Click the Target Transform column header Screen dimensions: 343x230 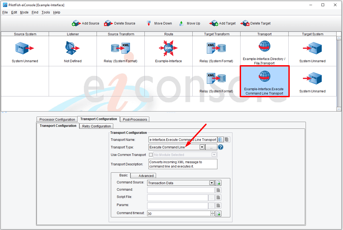216,34
